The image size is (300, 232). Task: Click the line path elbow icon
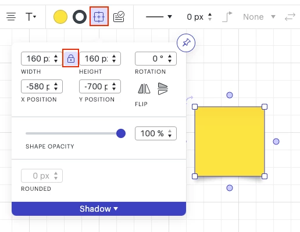point(227,17)
